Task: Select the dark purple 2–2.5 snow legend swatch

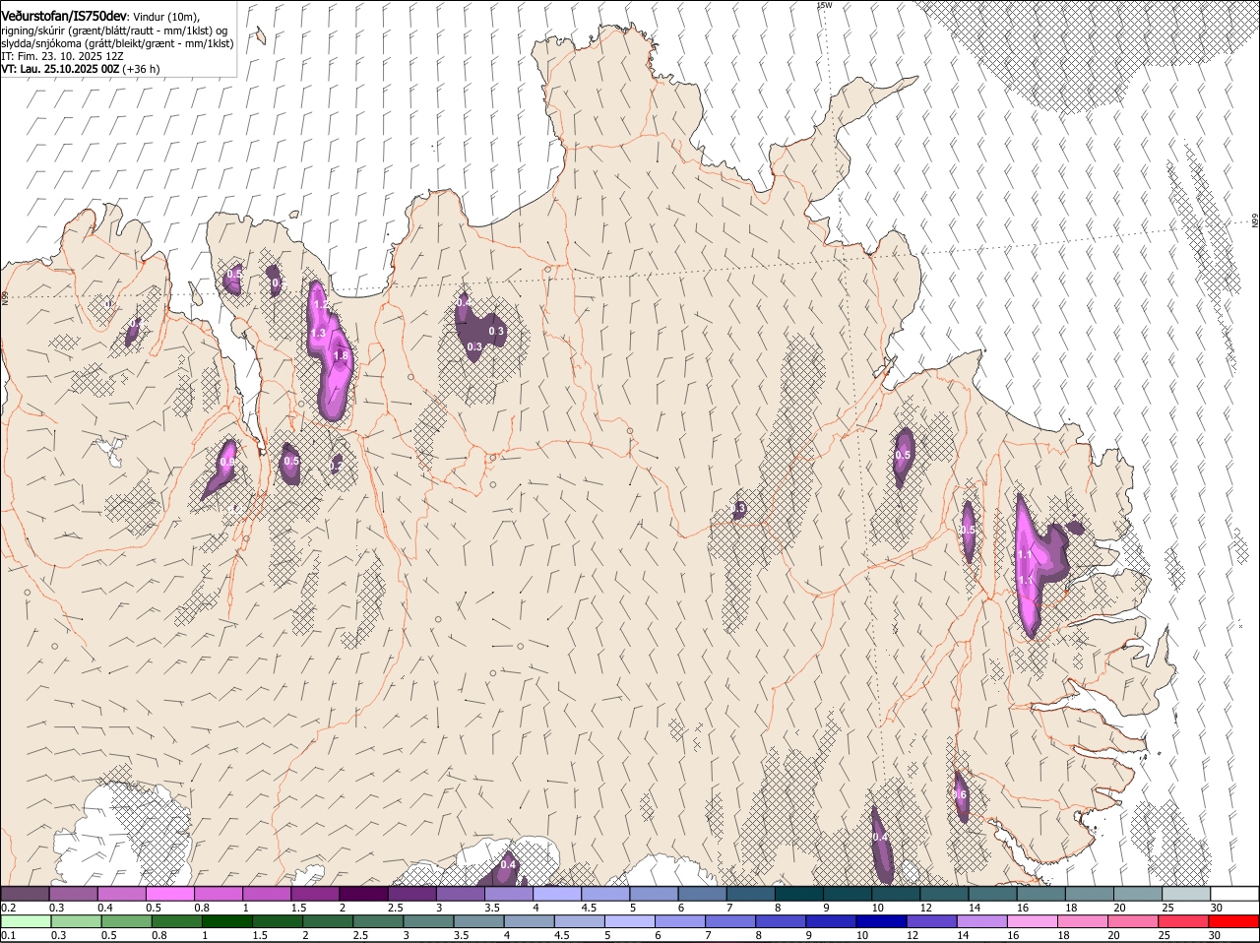Action: click(x=364, y=893)
